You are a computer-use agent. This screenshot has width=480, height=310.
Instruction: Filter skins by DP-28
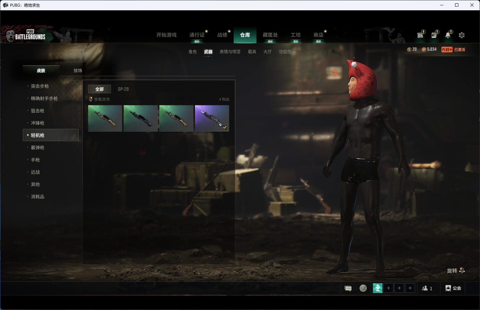(x=123, y=89)
